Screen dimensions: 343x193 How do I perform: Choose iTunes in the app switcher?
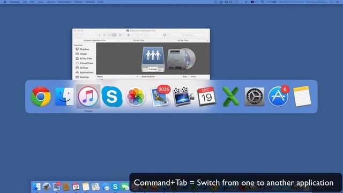point(88,96)
